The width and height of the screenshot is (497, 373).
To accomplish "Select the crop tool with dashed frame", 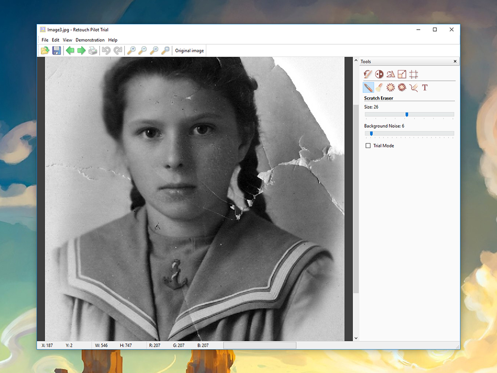I will [414, 74].
